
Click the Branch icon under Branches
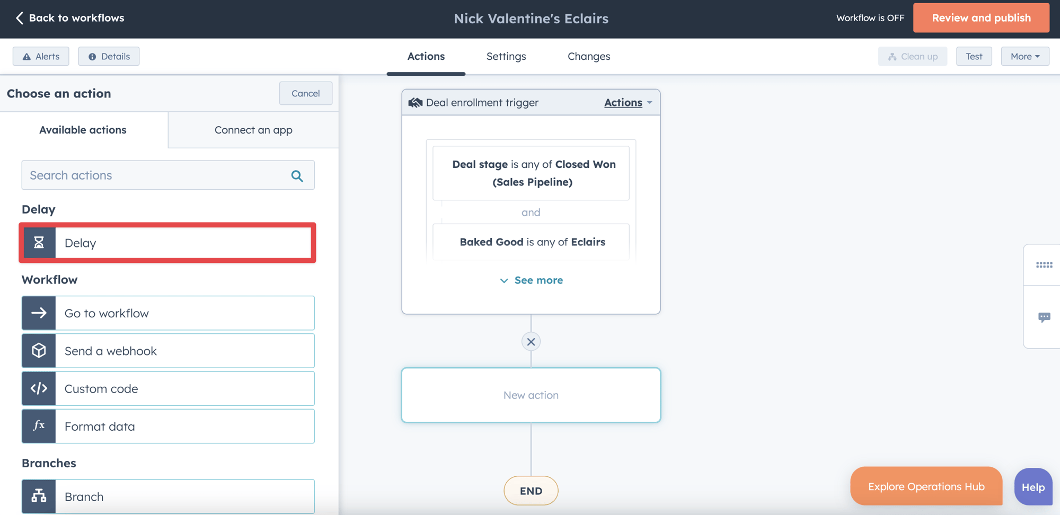point(38,496)
